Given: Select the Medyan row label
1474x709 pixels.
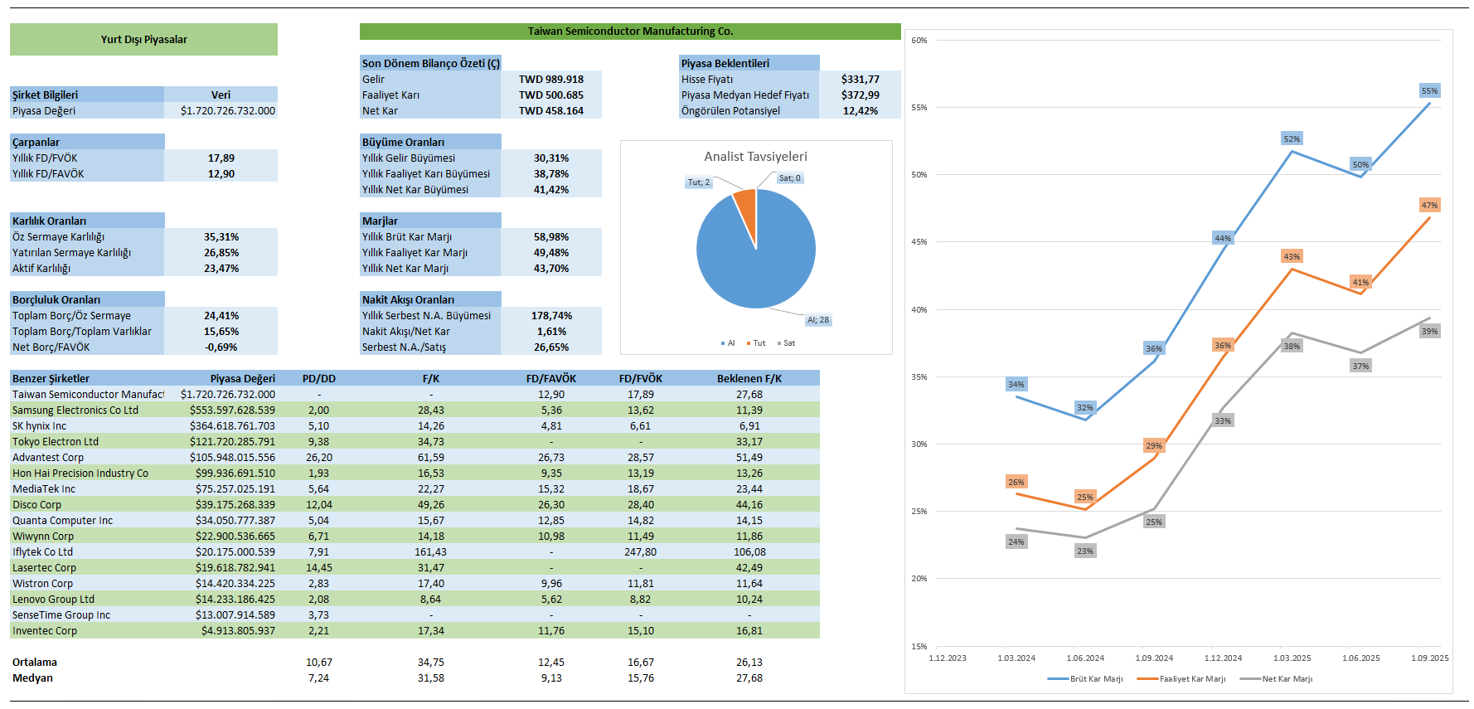Looking at the screenshot, I should coord(32,678).
